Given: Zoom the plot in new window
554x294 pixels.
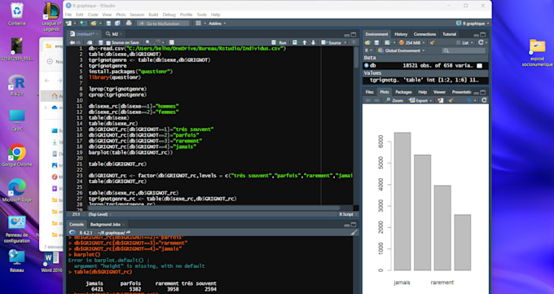Looking at the screenshot, I should 394,100.
